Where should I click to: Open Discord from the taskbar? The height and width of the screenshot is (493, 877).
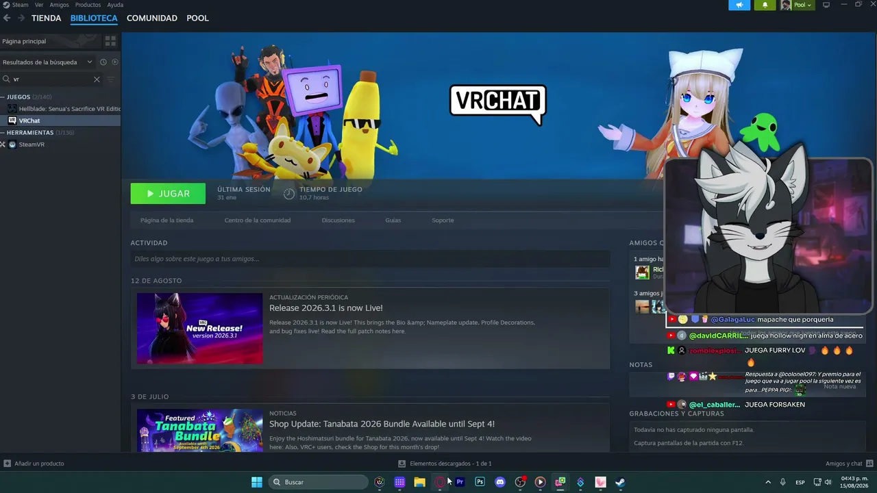[x=500, y=482]
